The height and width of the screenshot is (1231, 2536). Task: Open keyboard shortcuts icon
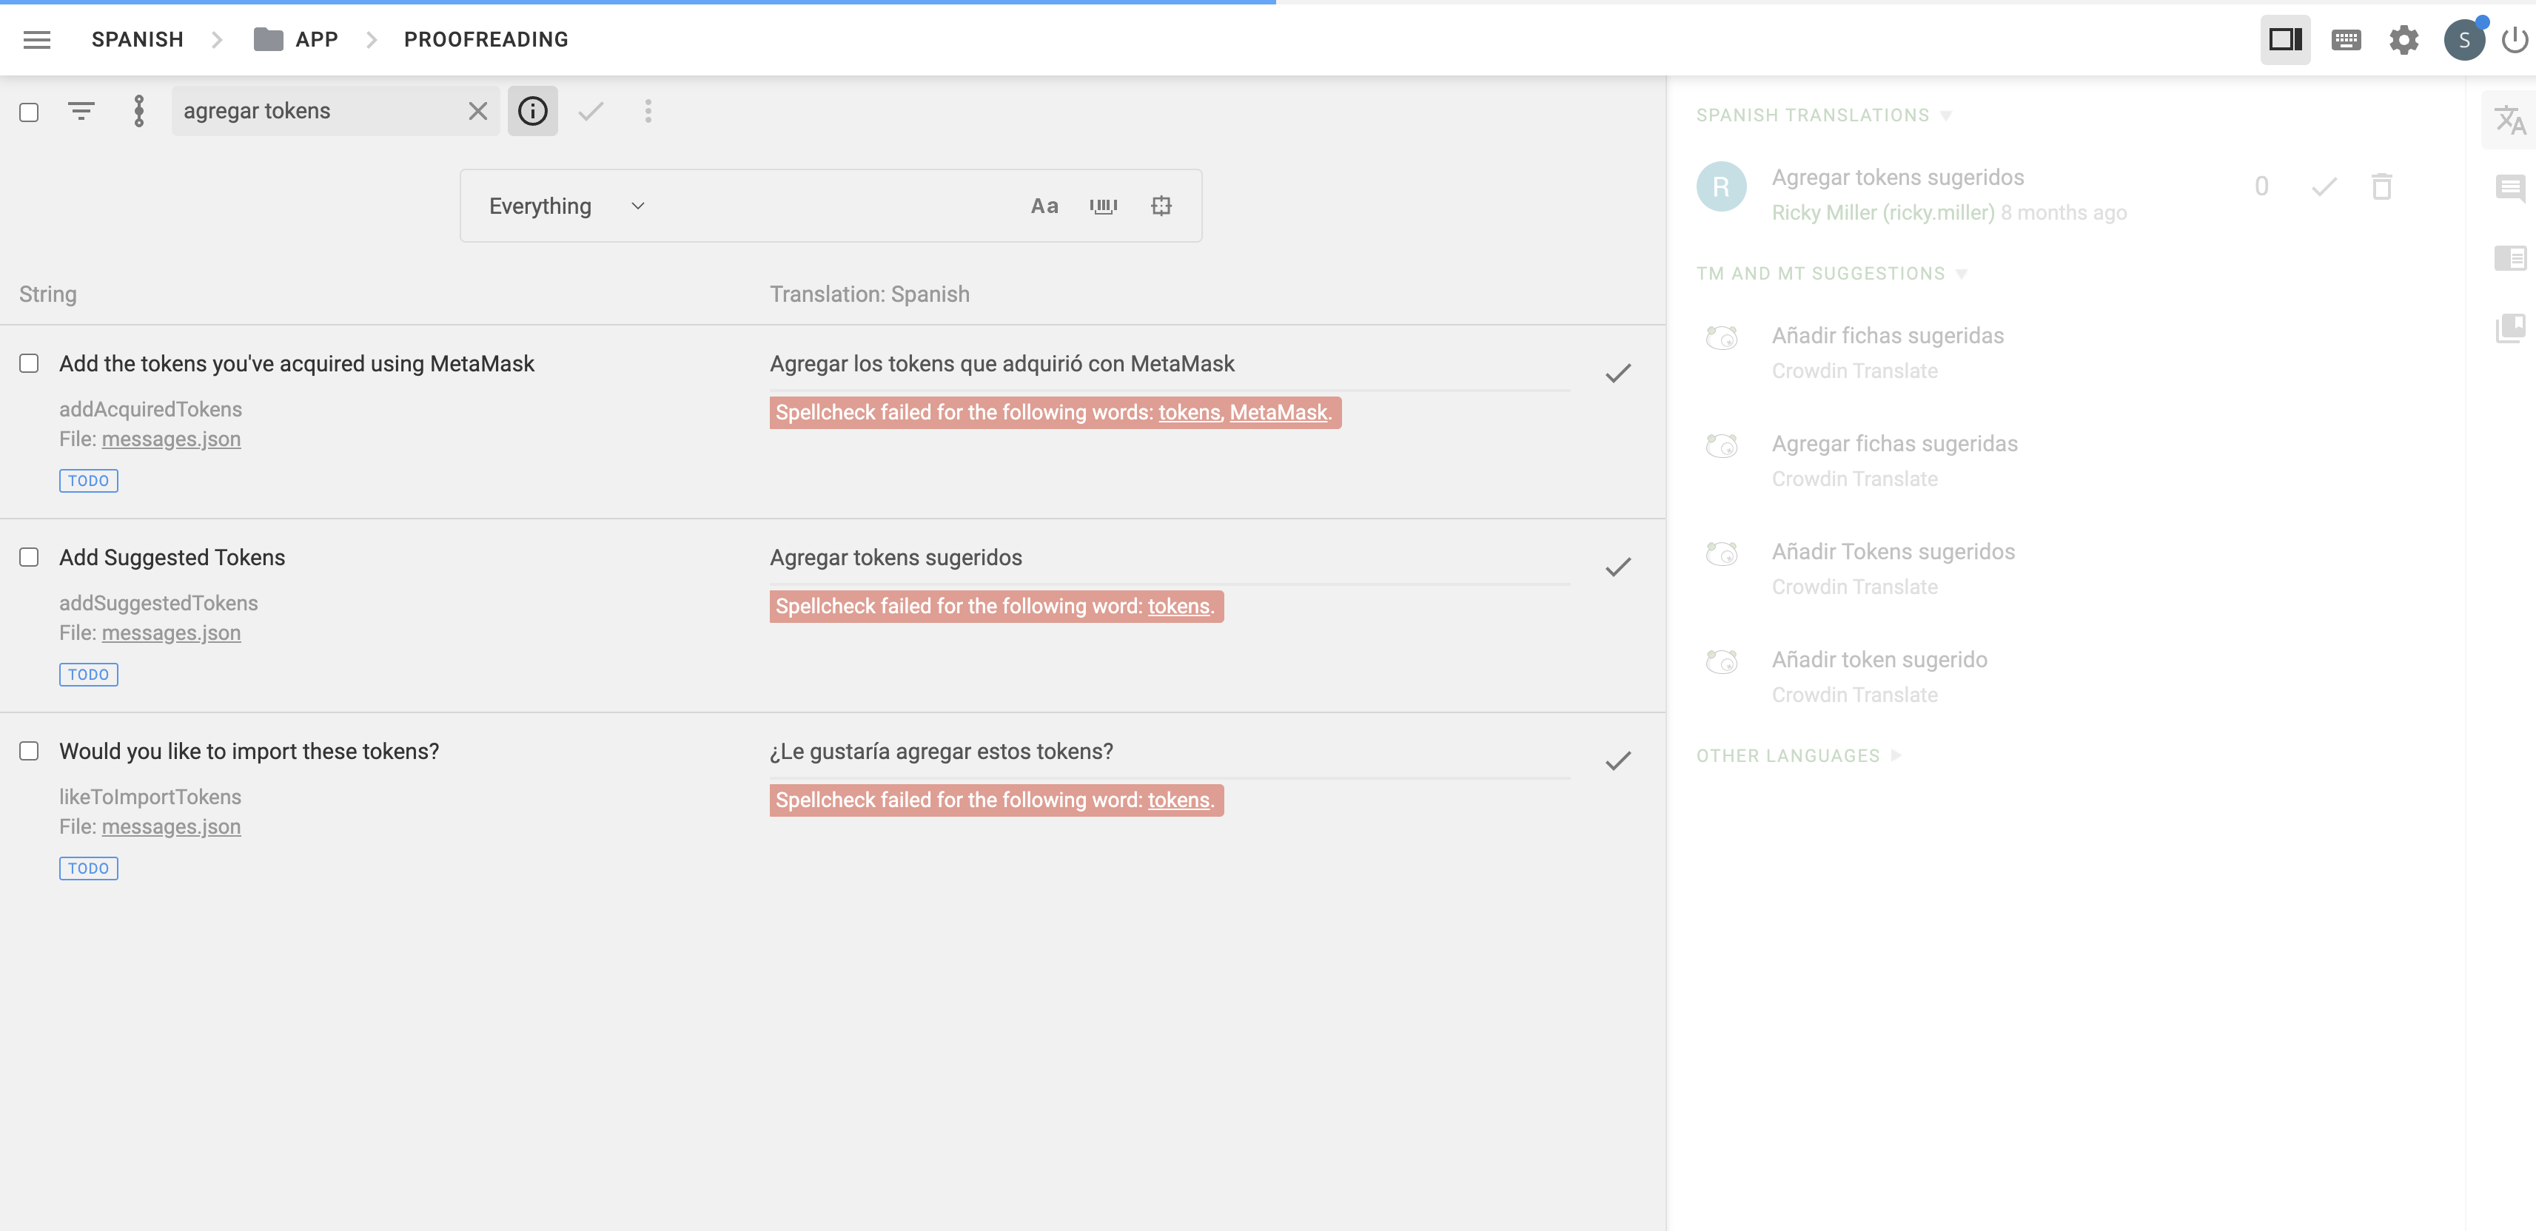coord(2345,39)
